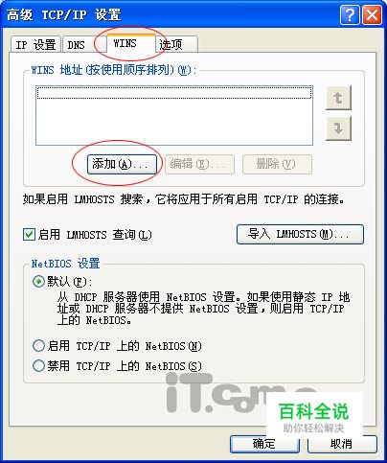The height and width of the screenshot is (463, 387).
Task: Click the disabled 编辑 button
Action: click(199, 165)
